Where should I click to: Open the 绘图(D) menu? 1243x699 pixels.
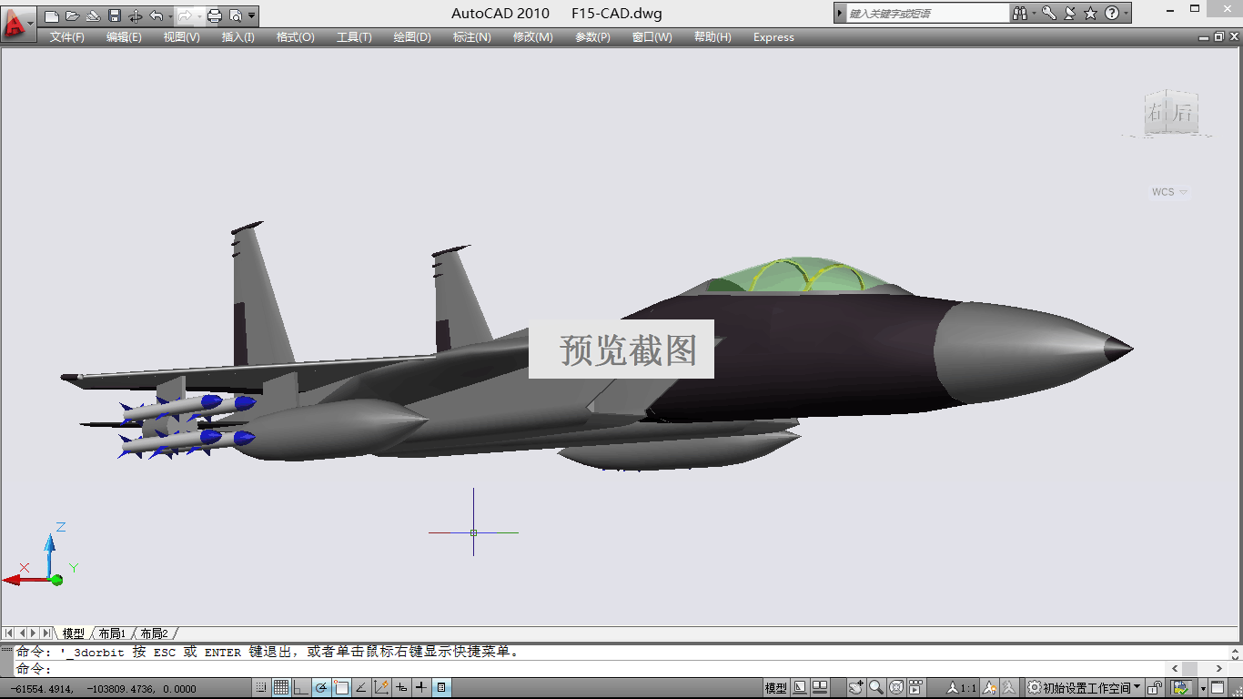(x=412, y=37)
